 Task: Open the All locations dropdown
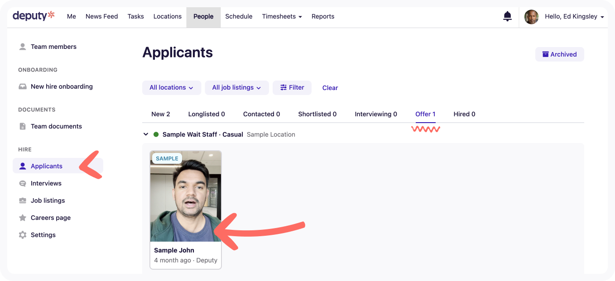(x=172, y=87)
